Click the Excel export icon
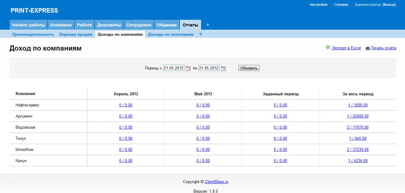The image size is (405, 193). pos(328,48)
